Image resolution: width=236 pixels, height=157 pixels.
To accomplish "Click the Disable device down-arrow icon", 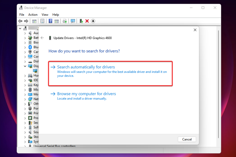I will click(93, 21).
